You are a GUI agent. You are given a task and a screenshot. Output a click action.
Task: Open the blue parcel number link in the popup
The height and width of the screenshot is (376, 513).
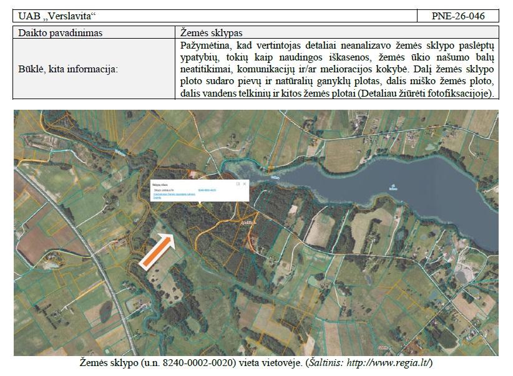(x=207, y=190)
